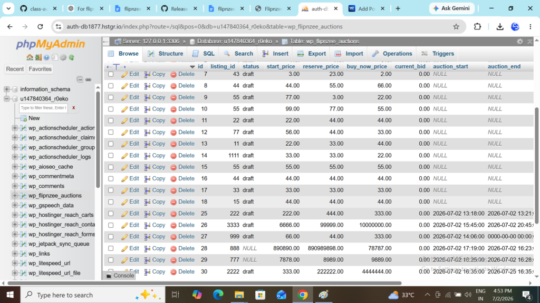Open page settings gear at top right
The image size is (540, 303).
(520, 42)
